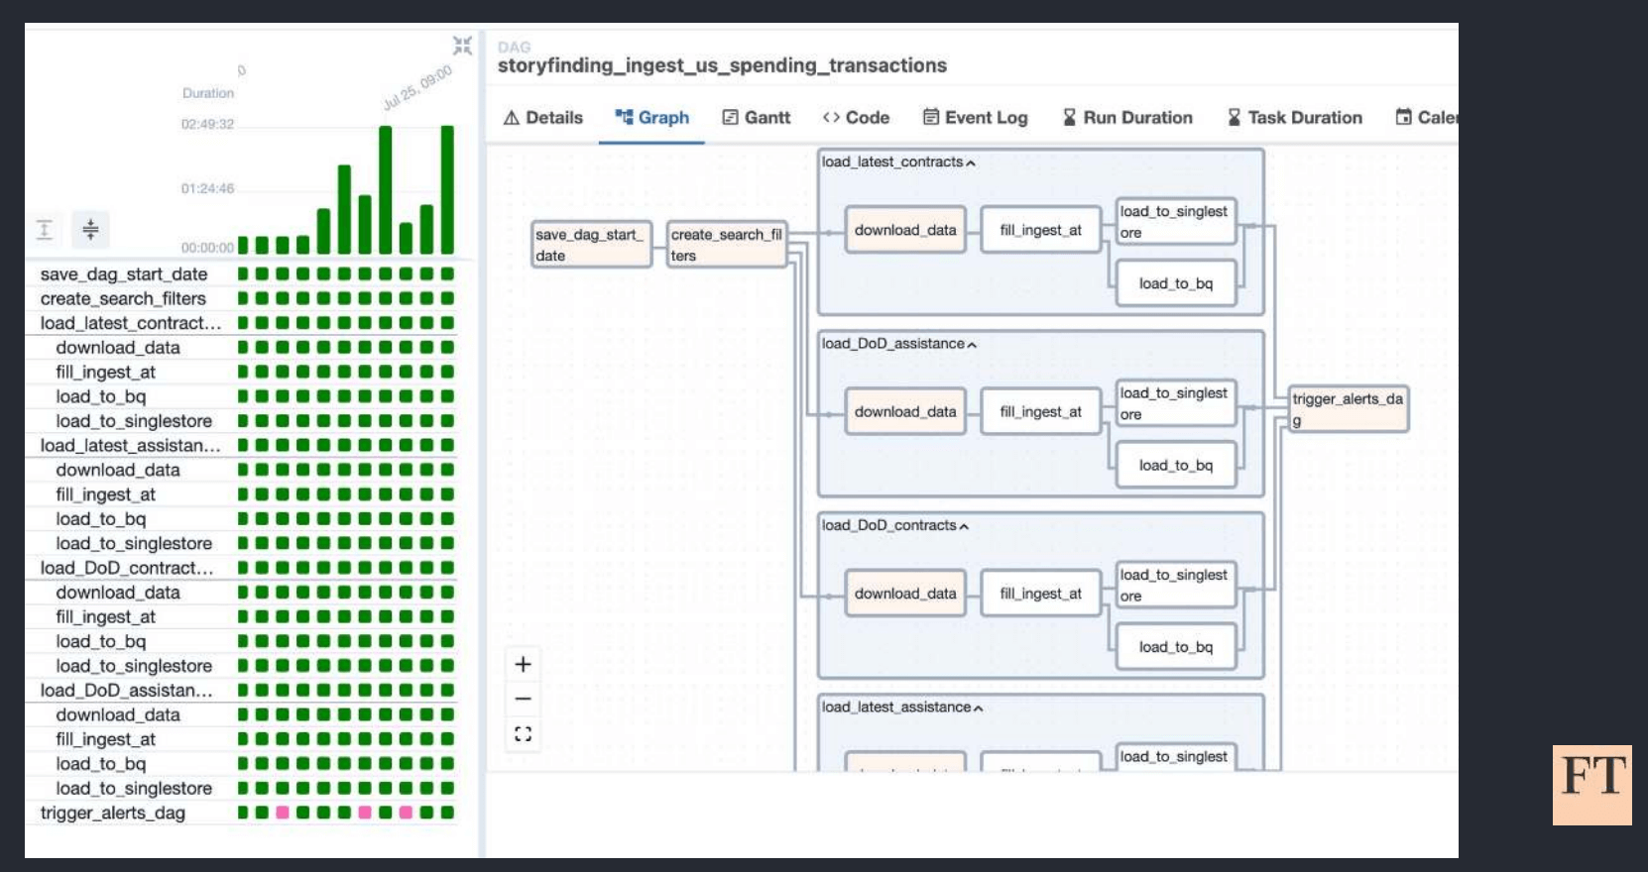The image size is (1648, 872).
Task: Click the fit view icon in graph
Action: point(523,734)
